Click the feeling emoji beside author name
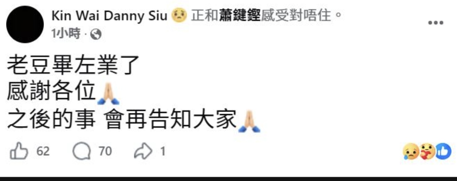The height and width of the screenshot is (181, 457). point(179,15)
